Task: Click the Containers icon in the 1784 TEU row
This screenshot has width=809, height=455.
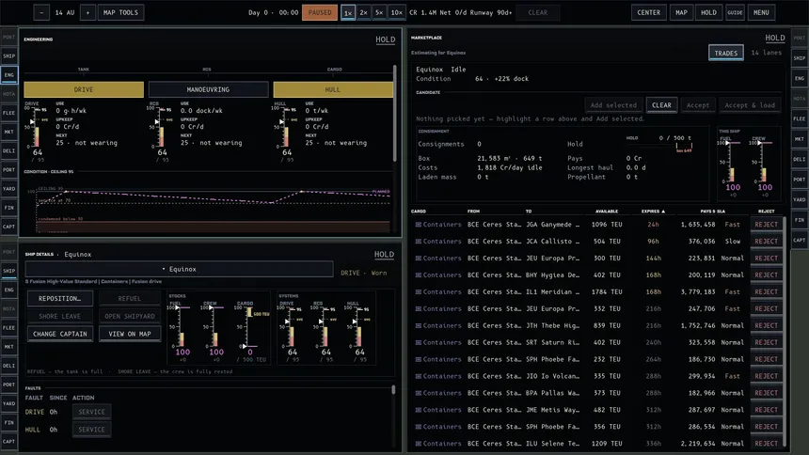Action: 419,292
